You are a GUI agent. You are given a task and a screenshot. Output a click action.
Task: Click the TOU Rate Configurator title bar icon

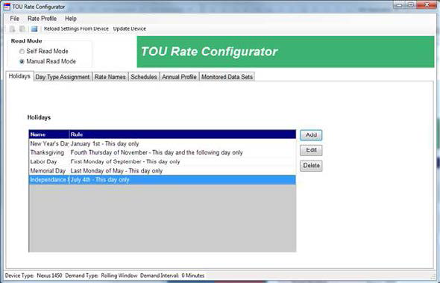click(x=7, y=7)
